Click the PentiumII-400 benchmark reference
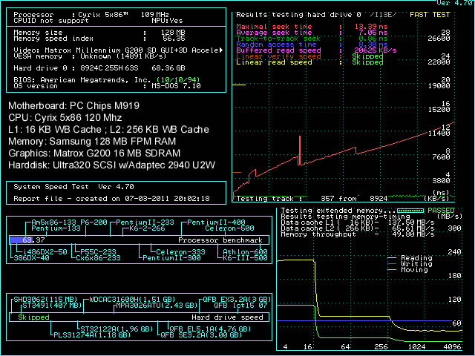The width and height of the screenshot is (475, 356). click(216, 222)
